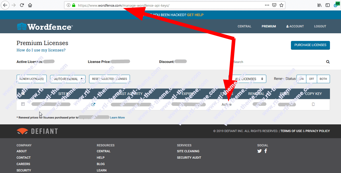Screen dimensions: 341x173
Task: Open the 'How do I use my licenses?' link
Action: pyautogui.click(x=41, y=50)
